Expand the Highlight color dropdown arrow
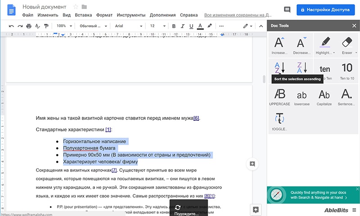 [334, 53]
